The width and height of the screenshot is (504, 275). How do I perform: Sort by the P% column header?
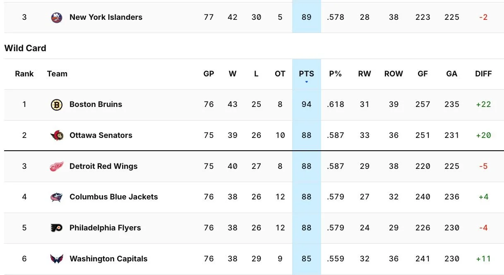click(335, 74)
